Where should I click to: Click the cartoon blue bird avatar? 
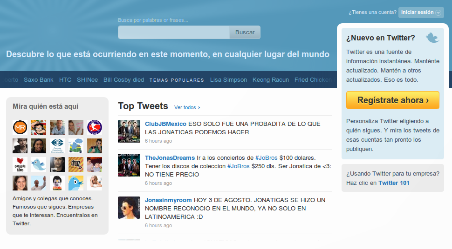click(76, 183)
